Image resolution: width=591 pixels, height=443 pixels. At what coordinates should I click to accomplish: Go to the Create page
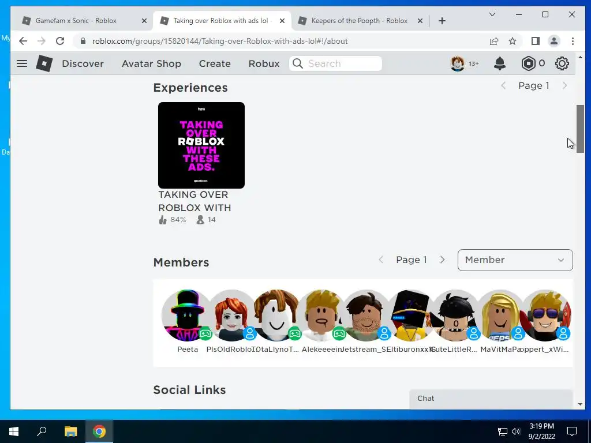click(x=215, y=63)
